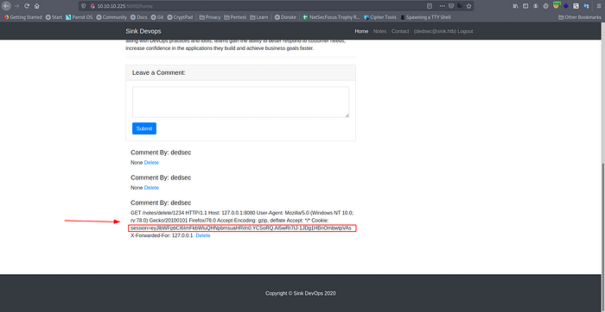
Task: Open the white square extension icon
Action: [576, 6]
